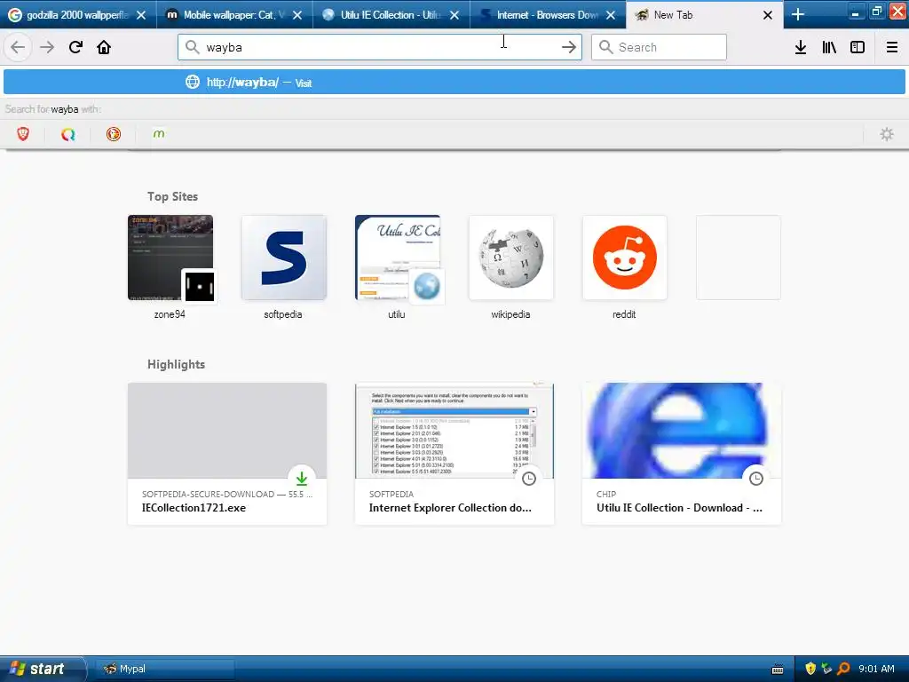
Task: Search with the DuckDuckGo icon
Action: (x=113, y=134)
